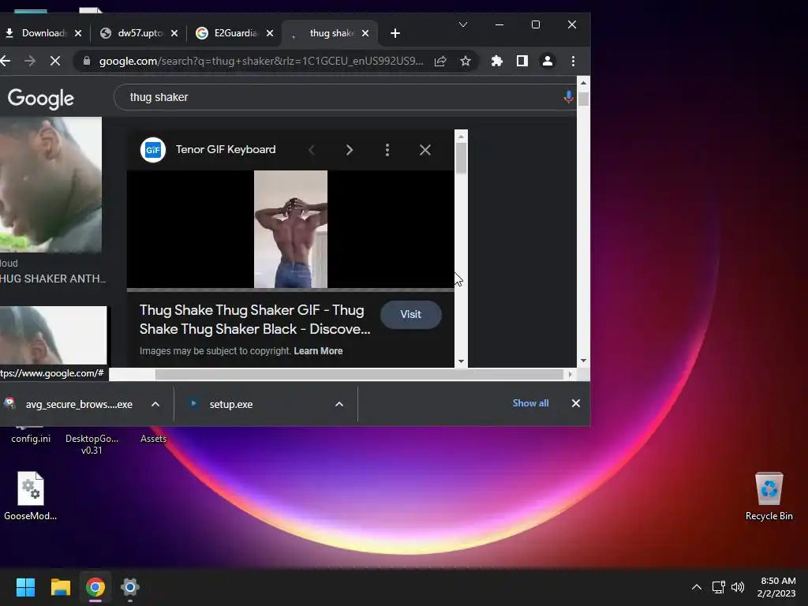Click the preview panel scrollbar up arrow
The height and width of the screenshot is (606, 808).
click(461, 136)
